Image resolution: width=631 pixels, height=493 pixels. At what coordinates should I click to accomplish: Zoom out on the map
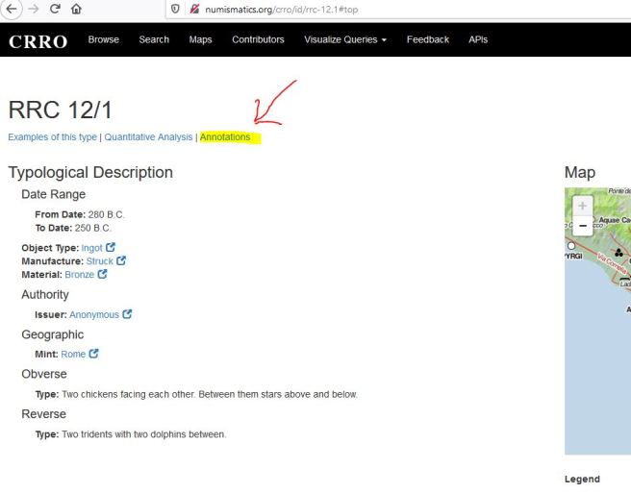pos(582,227)
